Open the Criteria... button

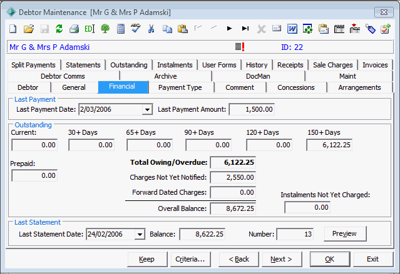190,259
